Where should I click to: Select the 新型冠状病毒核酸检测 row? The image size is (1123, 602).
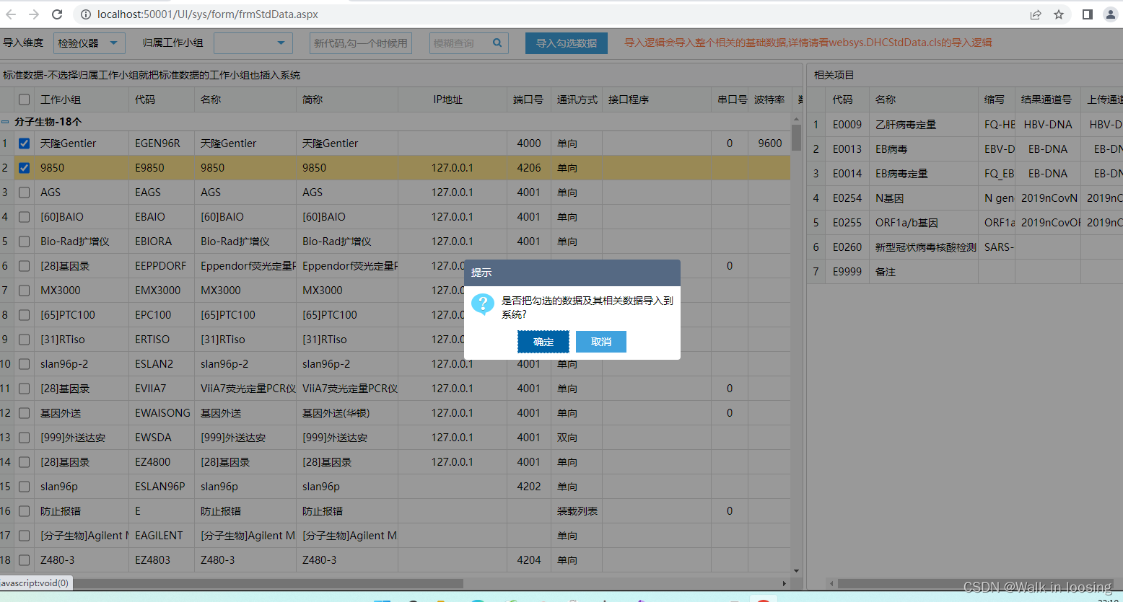(x=965, y=247)
